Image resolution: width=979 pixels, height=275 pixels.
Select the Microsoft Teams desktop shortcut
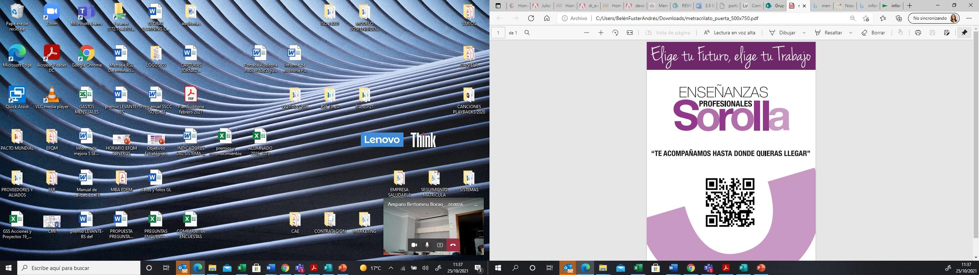click(86, 15)
